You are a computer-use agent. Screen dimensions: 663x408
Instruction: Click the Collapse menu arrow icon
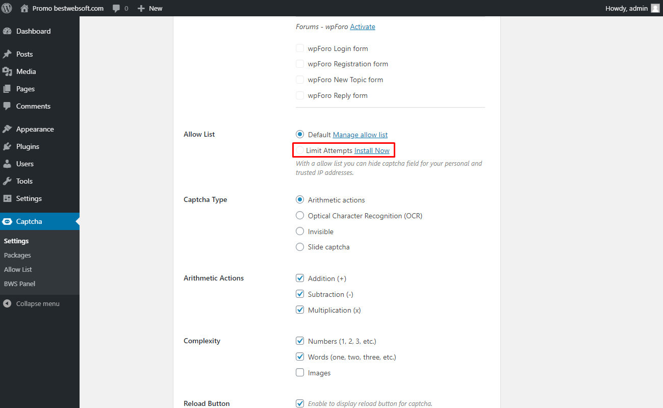pos(7,303)
